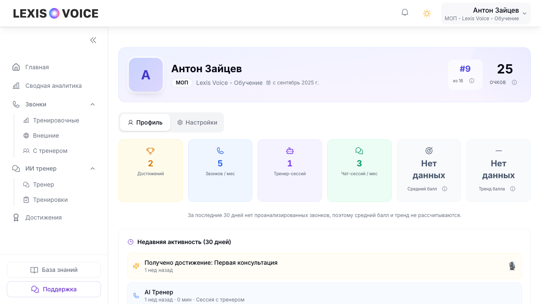Collapse the ИИ тренер section chevron

tap(93, 168)
